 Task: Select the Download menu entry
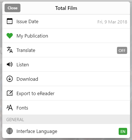(66, 79)
